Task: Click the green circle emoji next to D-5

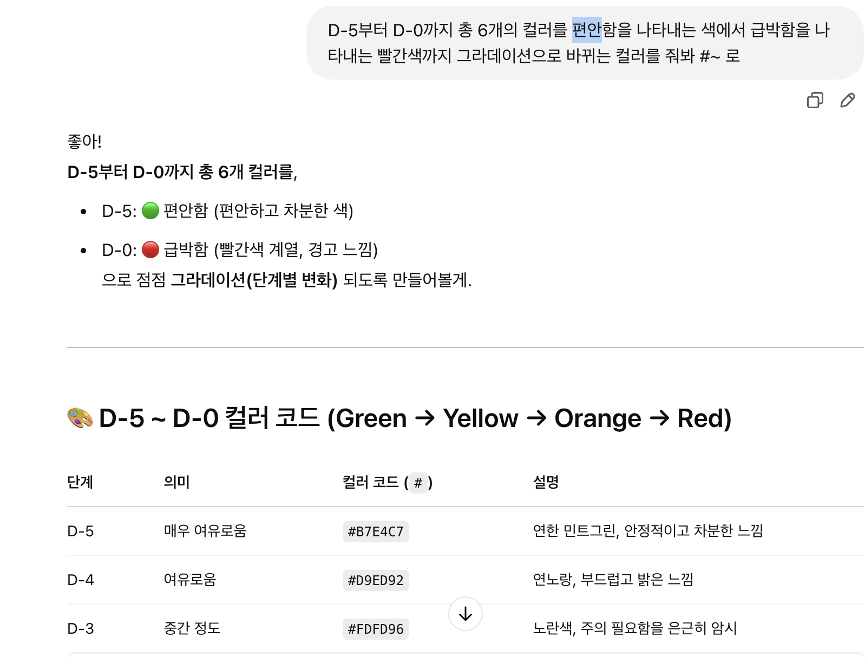Action: click(x=150, y=211)
